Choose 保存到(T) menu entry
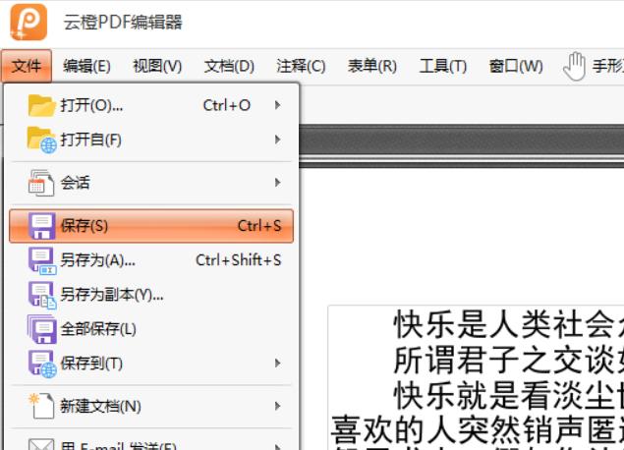The height and width of the screenshot is (450, 624). pyautogui.click(x=151, y=364)
